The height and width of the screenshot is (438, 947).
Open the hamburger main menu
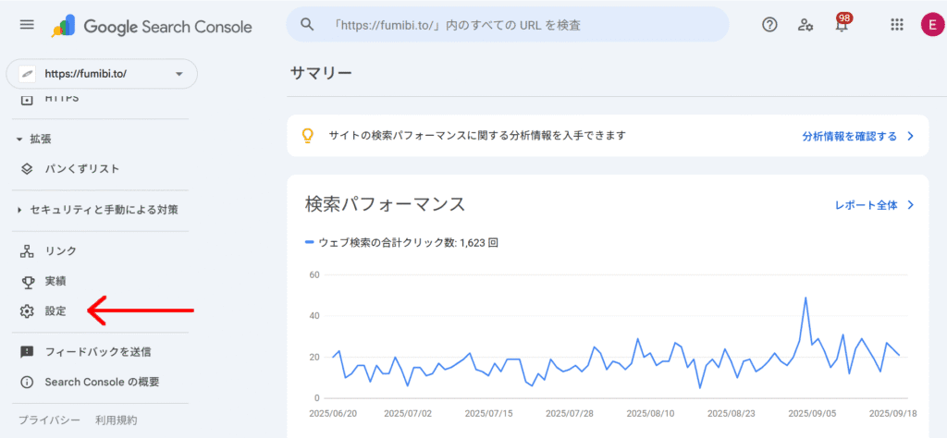click(27, 25)
